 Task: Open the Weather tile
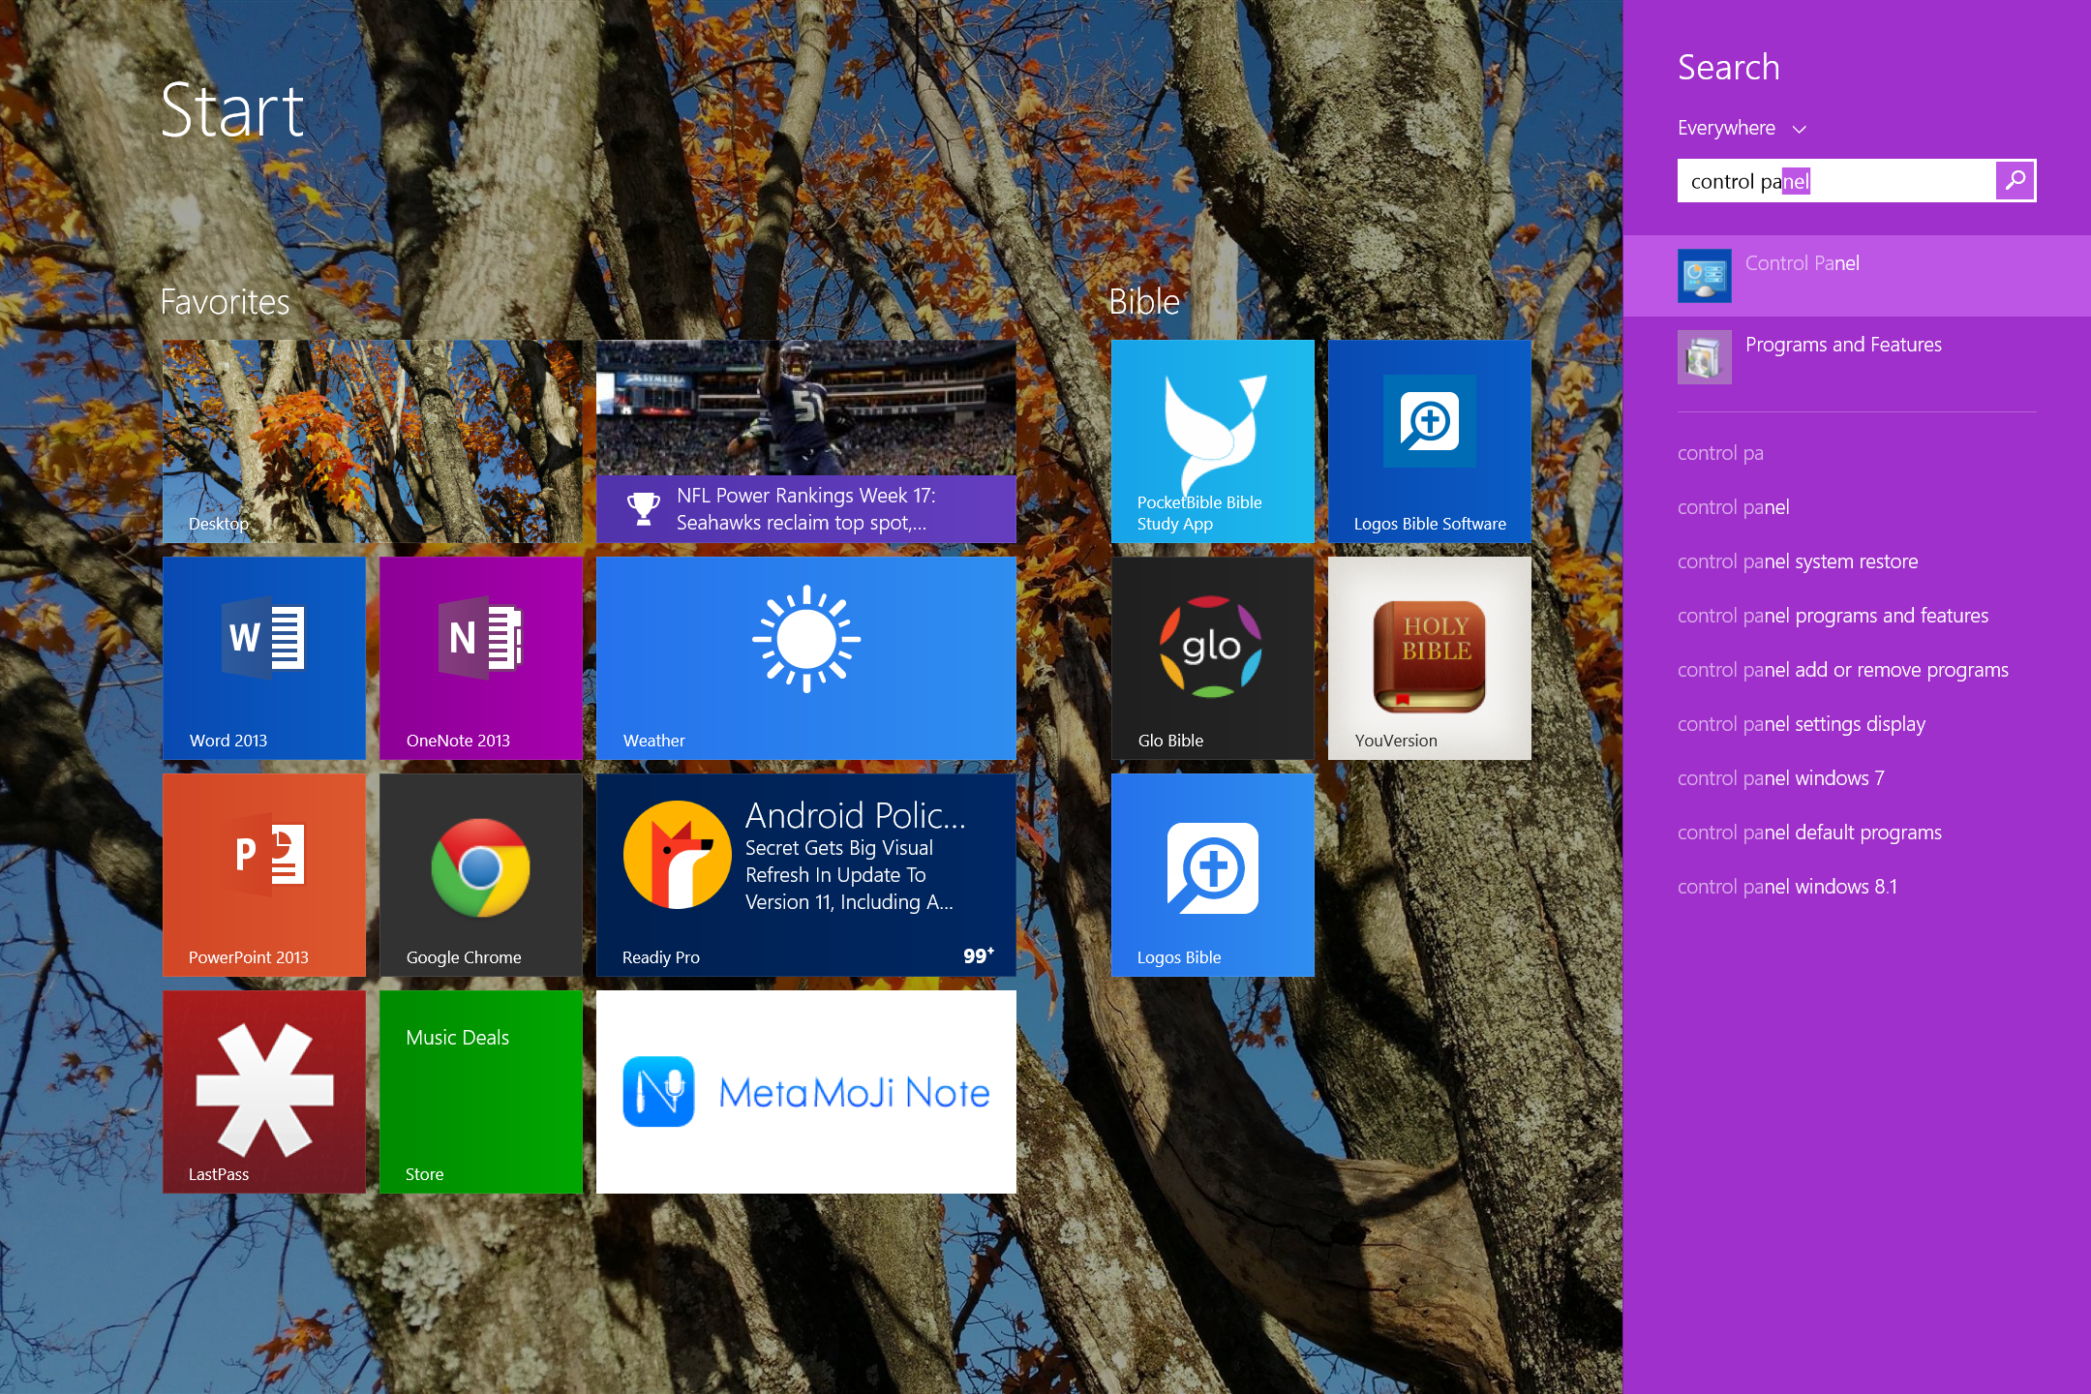pyautogui.click(x=806, y=658)
